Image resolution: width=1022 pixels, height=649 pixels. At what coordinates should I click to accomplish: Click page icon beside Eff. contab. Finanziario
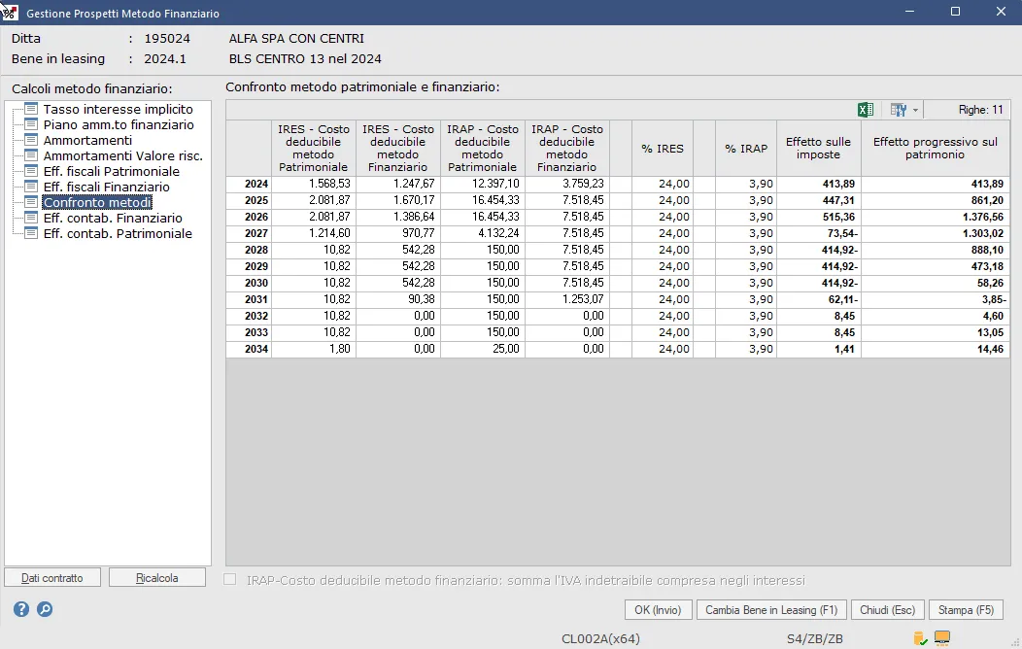pos(31,218)
